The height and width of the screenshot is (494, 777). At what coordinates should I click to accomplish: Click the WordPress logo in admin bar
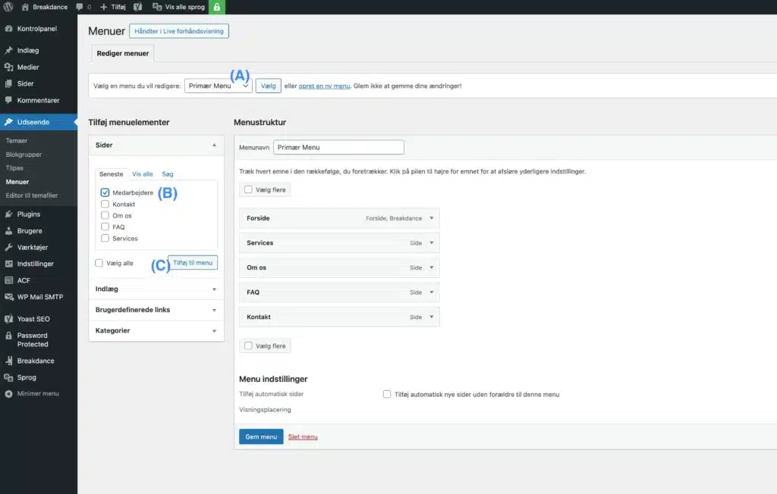point(8,7)
